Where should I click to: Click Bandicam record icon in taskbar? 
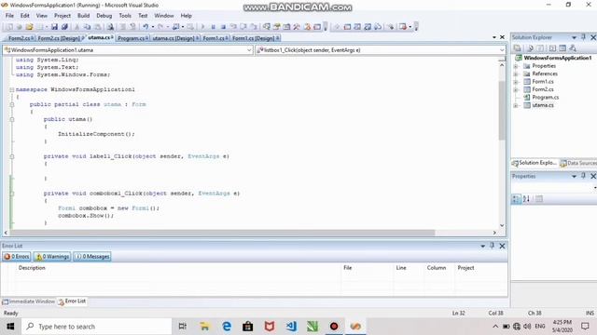pos(334,327)
